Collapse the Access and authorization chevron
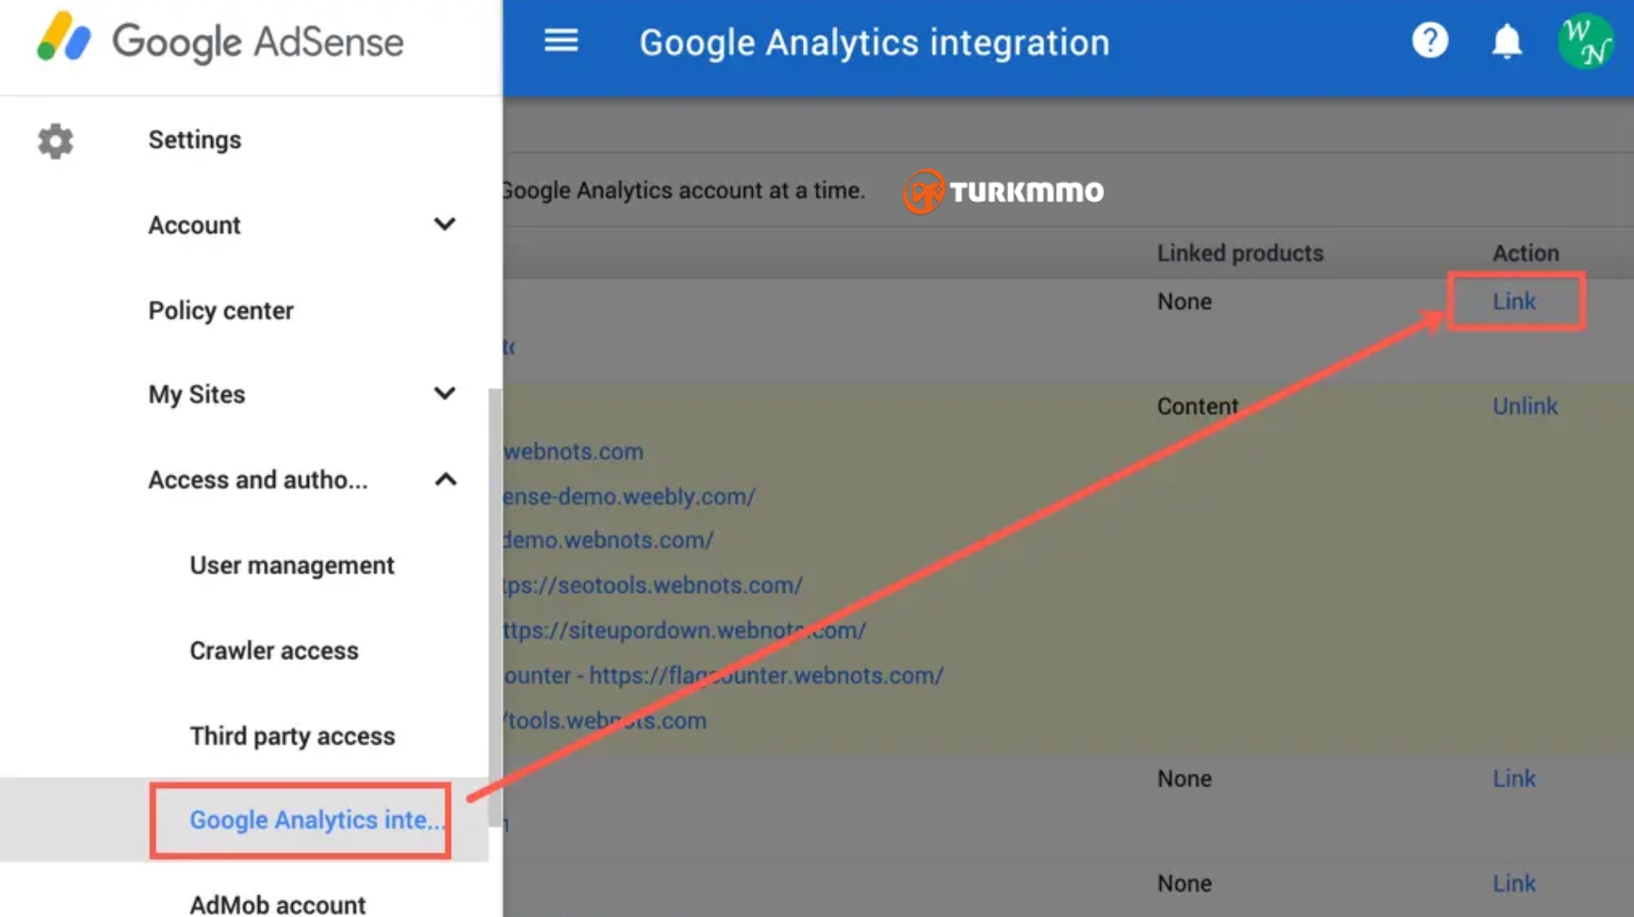The image size is (1634, 917). 445,479
